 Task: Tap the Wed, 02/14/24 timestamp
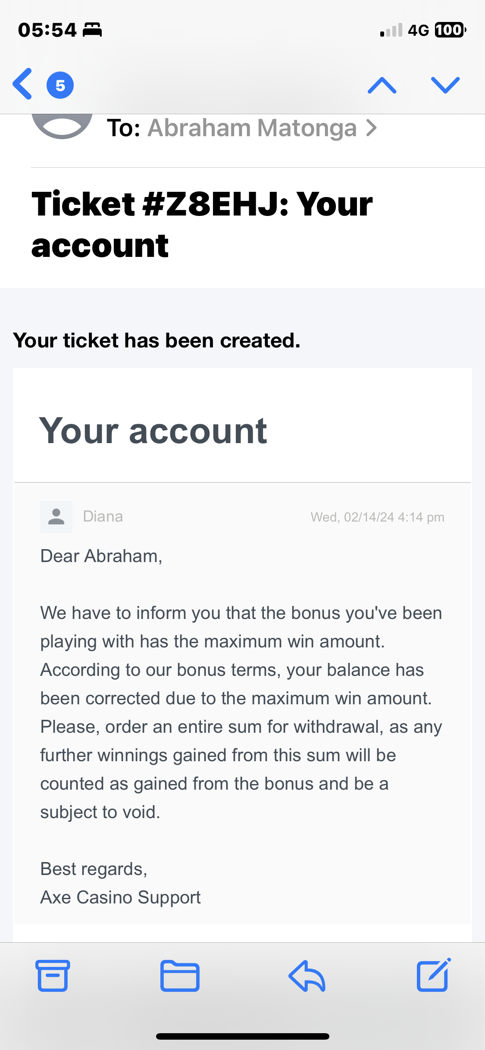[377, 517]
